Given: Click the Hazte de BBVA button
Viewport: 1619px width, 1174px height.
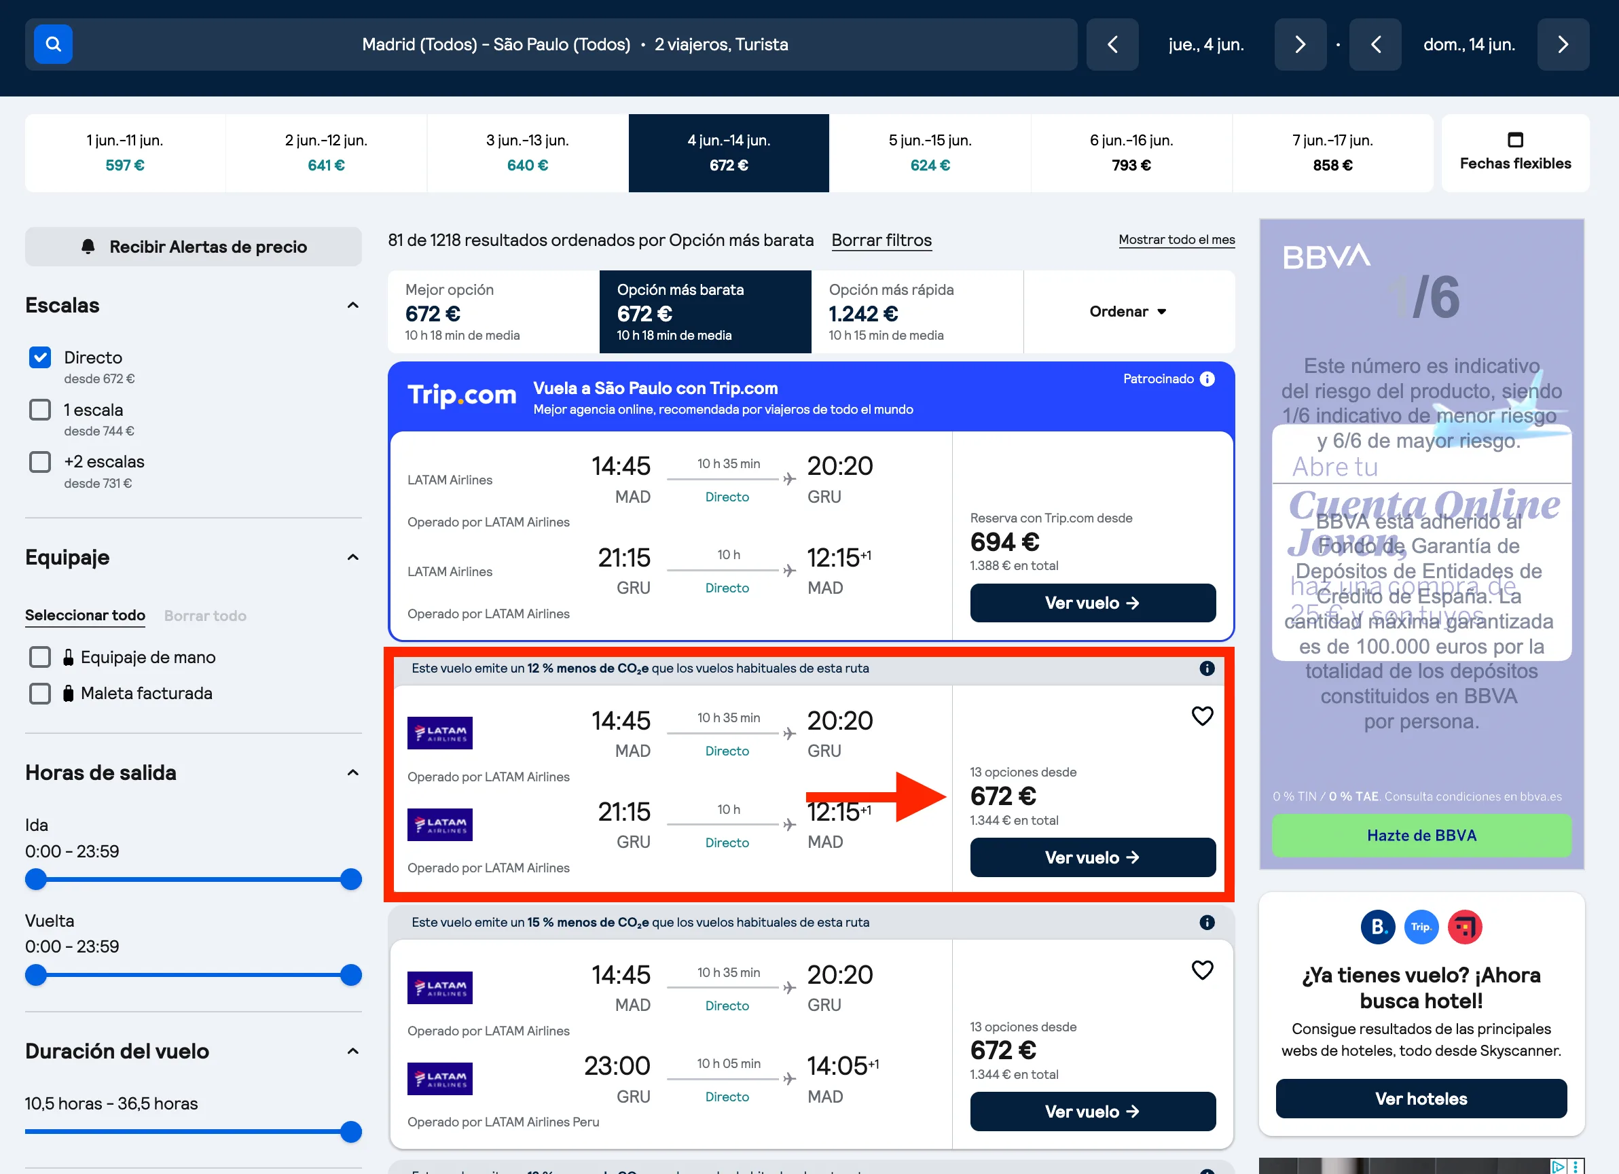Looking at the screenshot, I should tap(1421, 836).
